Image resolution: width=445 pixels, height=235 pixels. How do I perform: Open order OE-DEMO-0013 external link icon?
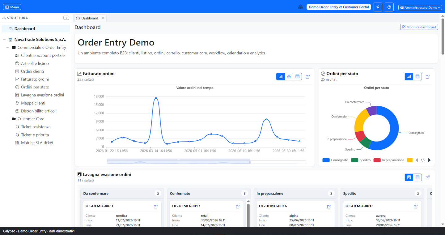[416, 207]
